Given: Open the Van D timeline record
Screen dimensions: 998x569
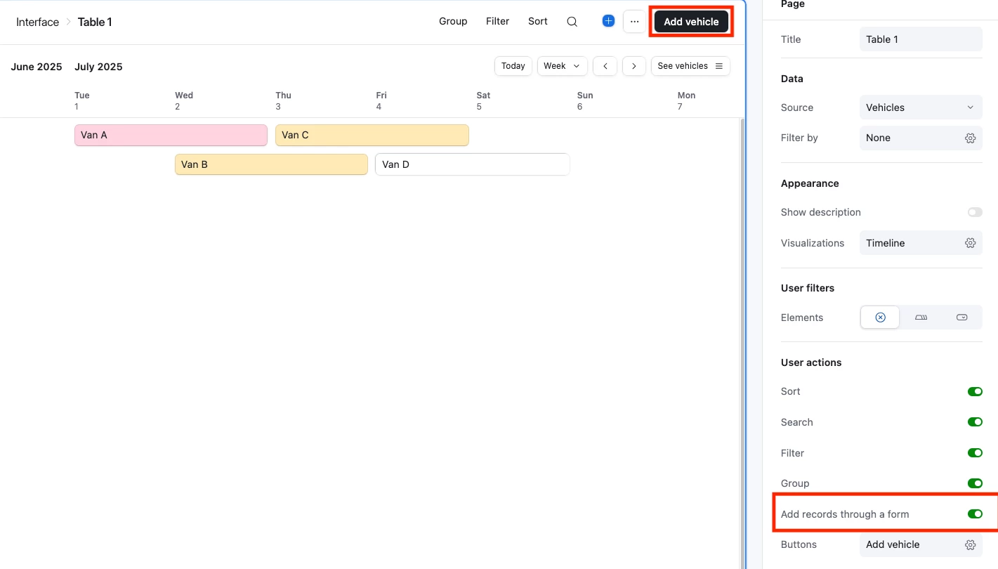Looking at the screenshot, I should 472,164.
